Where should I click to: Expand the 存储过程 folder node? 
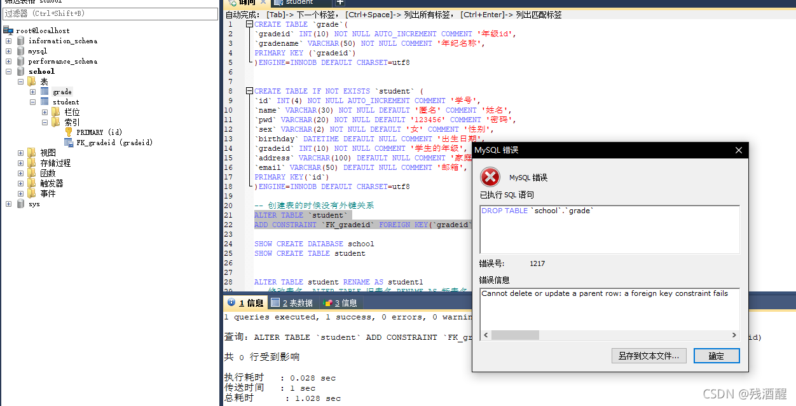(x=20, y=163)
